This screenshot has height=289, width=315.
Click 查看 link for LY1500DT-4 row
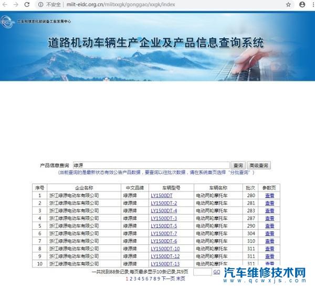270,211
